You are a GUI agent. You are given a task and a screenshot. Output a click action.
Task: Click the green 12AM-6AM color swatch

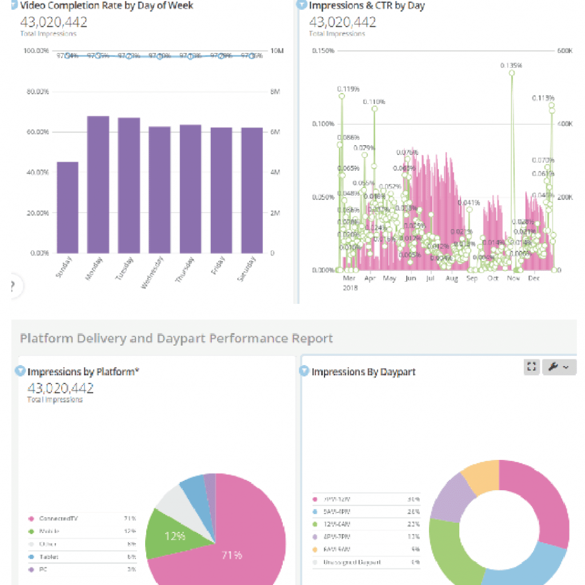click(x=314, y=524)
